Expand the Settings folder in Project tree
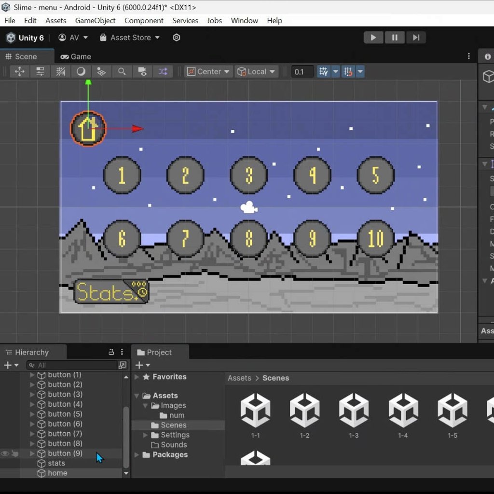The width and height of the screenshot is (494, 494). [145, 435]
